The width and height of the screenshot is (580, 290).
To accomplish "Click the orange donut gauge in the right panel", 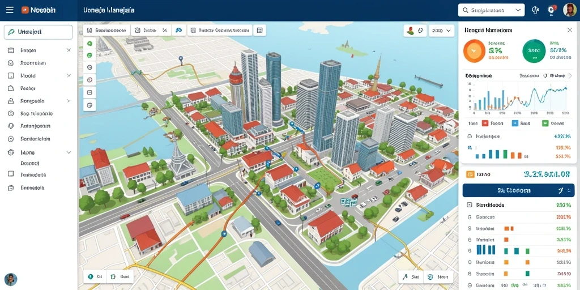I will 474,50.
